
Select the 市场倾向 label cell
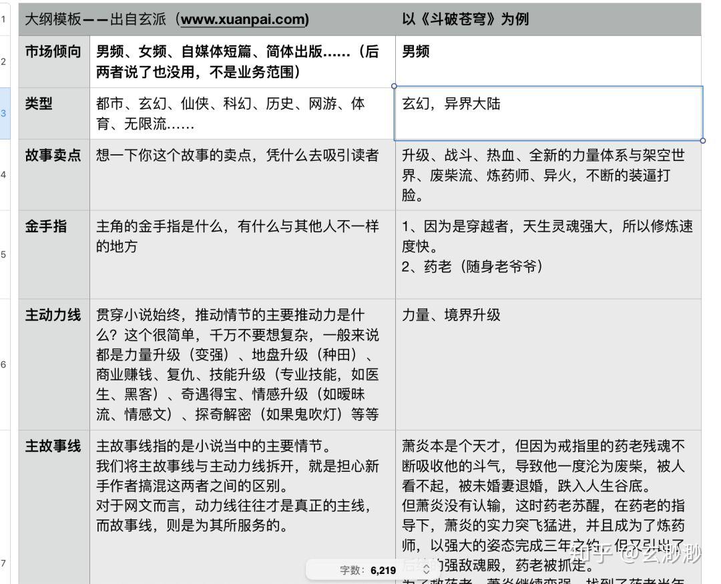54,61
